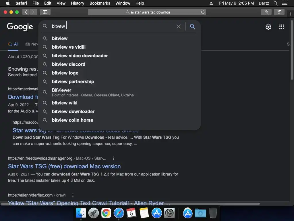
Task: Open Google quick settings gear
Action: pyautogui.click(x=268, y=27)
